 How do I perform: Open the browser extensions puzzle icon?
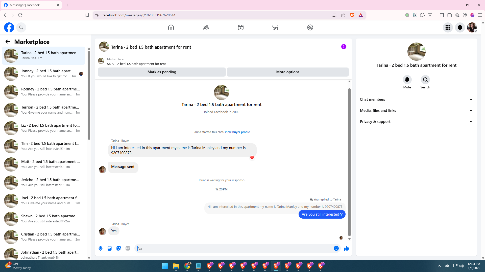tap(422, 15)
